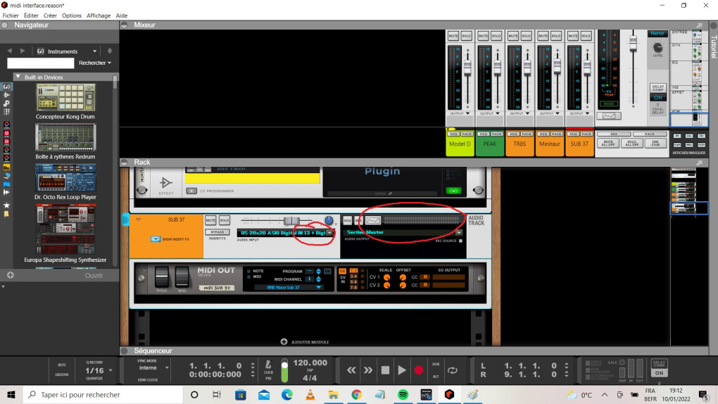Toggle the loop on/off button
Image resolution: width=718 pixels, height=404 pixels.
453,370
